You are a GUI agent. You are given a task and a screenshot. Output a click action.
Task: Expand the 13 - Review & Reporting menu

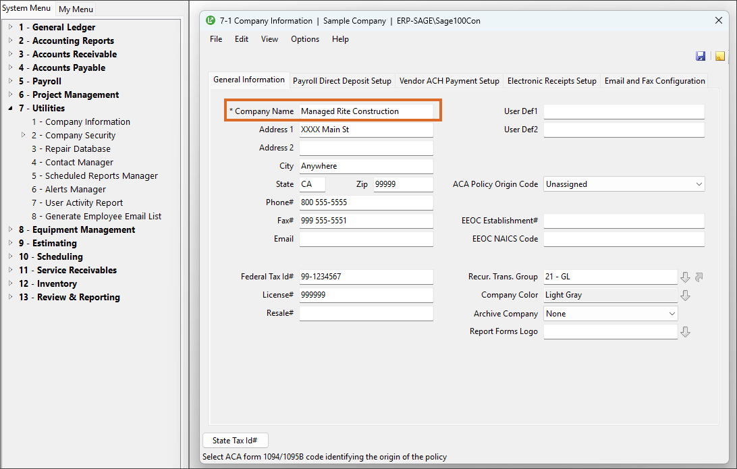10,297
